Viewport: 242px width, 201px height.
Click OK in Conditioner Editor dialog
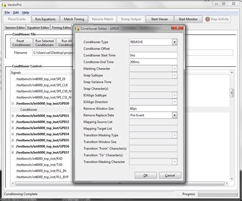point(146,175)
